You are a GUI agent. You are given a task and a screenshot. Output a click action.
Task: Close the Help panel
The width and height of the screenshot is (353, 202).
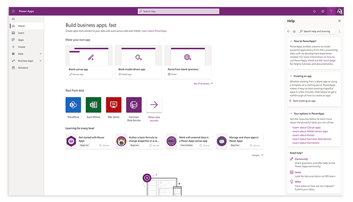pyautogui.click(x=339, y=21)
